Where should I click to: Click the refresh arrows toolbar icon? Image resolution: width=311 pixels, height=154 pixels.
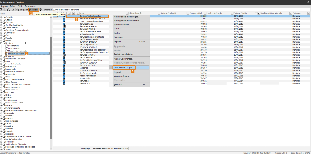13,10
